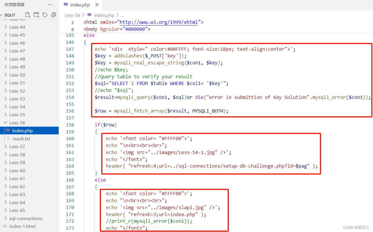
Task: Open the Less-62 folder
Action: pos(29,186)
